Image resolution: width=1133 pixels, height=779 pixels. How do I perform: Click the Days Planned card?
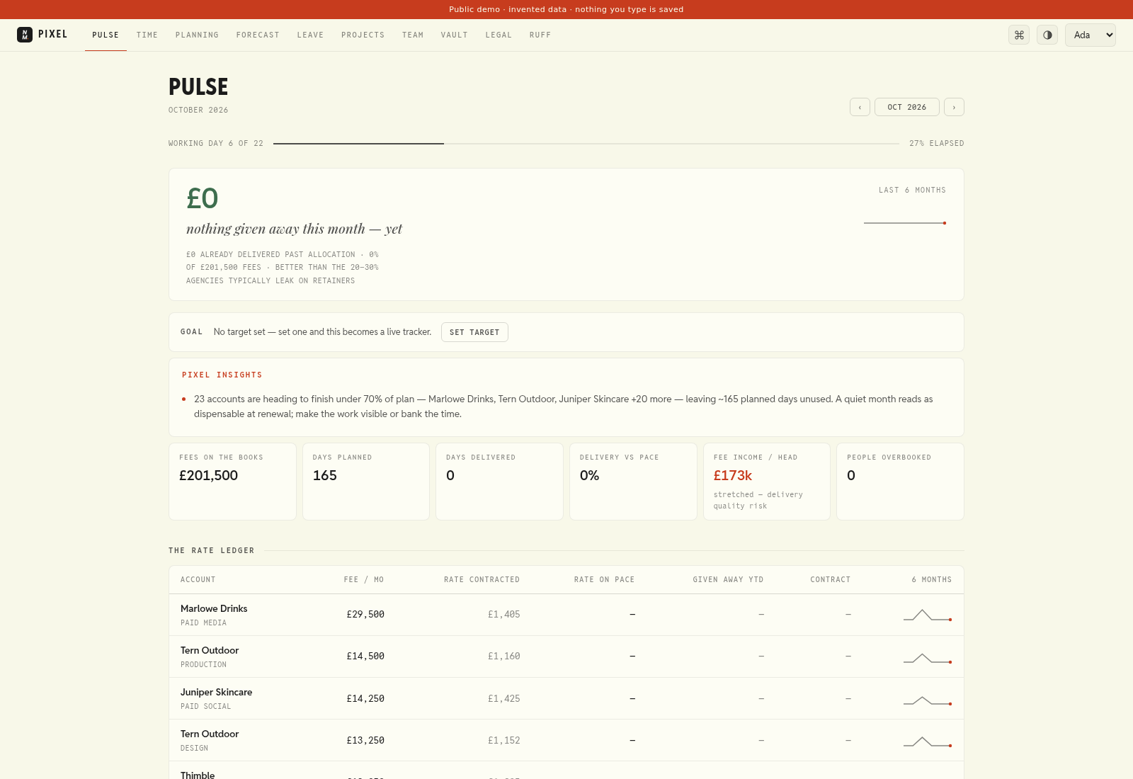click(x=366, y=482)
